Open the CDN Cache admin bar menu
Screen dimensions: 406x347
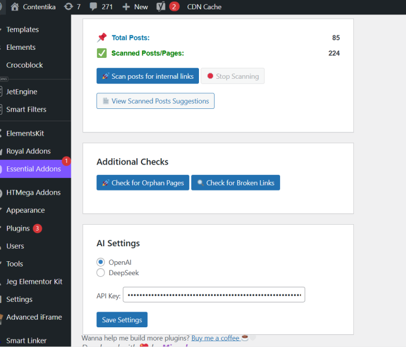pyautogui.click(x=204, y=7)
